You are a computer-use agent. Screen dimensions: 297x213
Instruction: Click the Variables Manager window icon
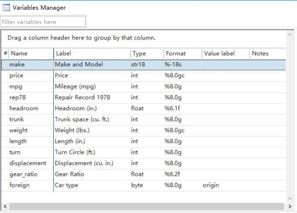pyautogui.click(x=7, y=7)
